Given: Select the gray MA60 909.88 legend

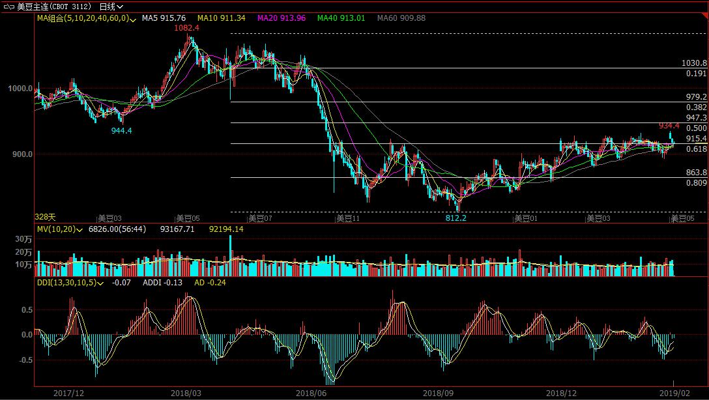Looking at the screenshot, I should pyautogui.click(x=401, y=18).
